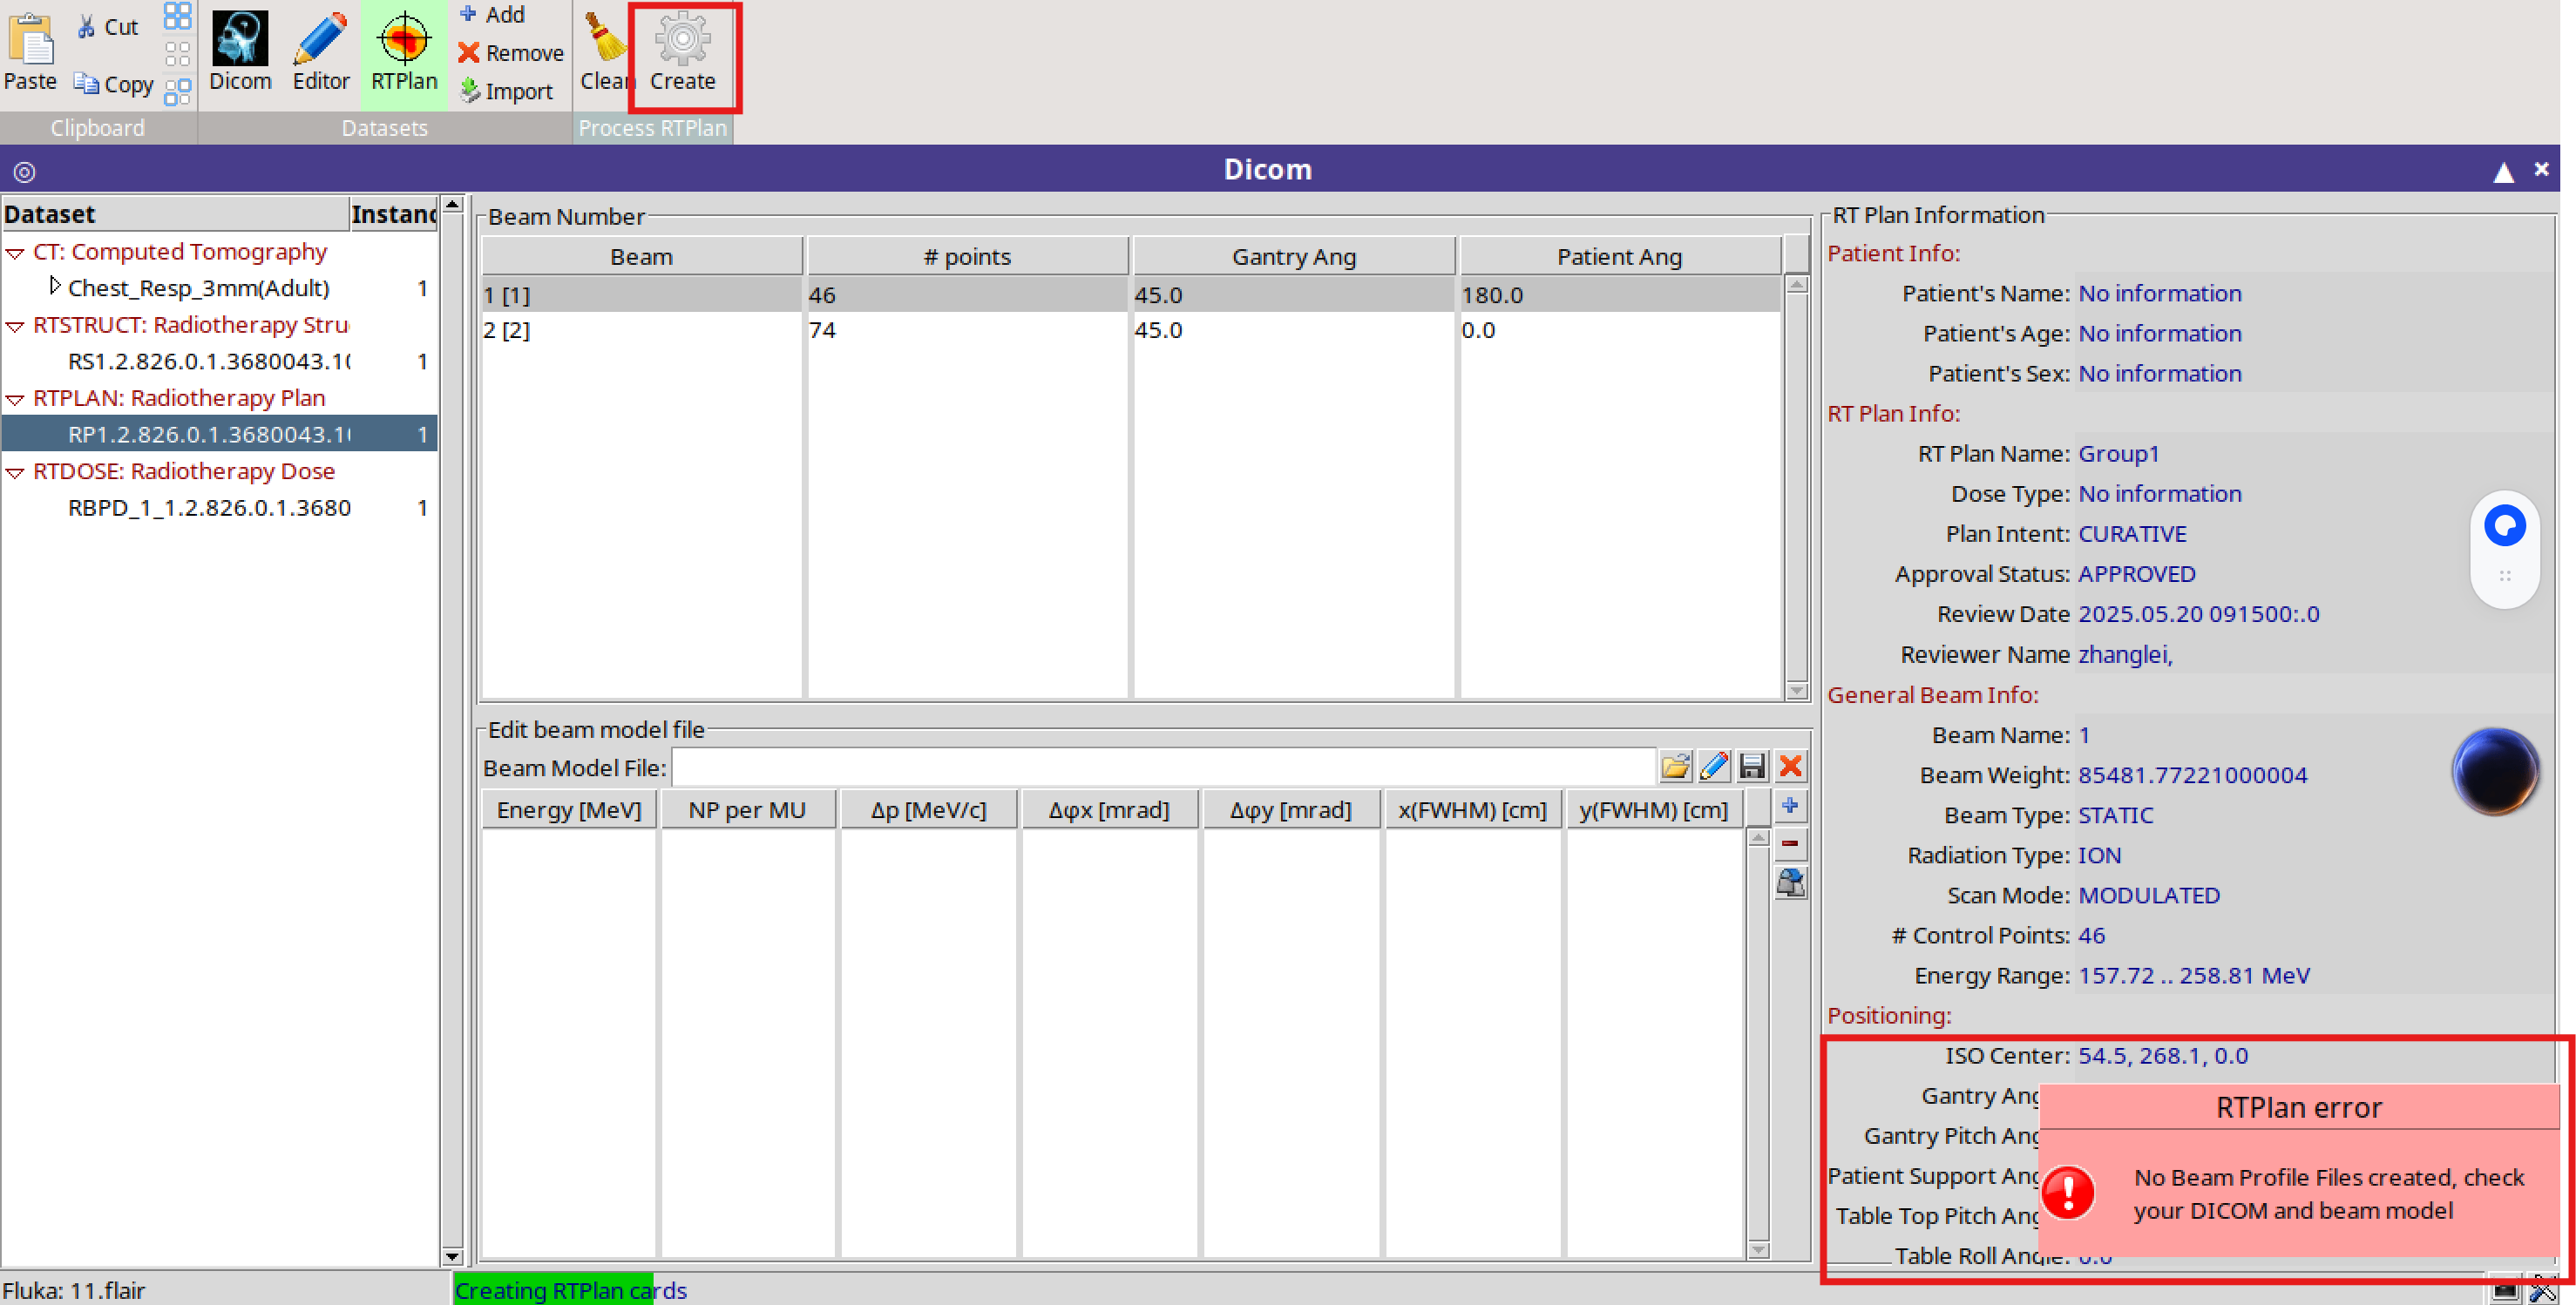Click the Gantry Ang column header
The image size is (2576, 1305).
tap(1293, 257)
